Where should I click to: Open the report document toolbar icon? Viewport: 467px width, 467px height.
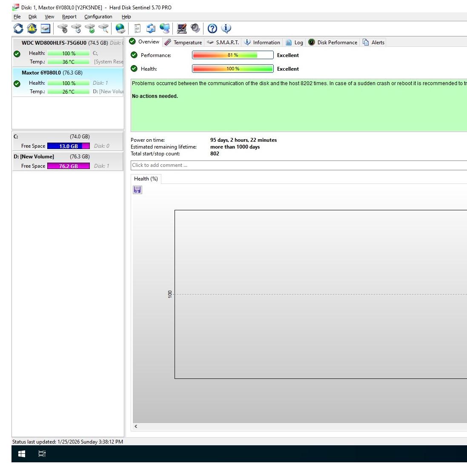[x=137, y=29]
